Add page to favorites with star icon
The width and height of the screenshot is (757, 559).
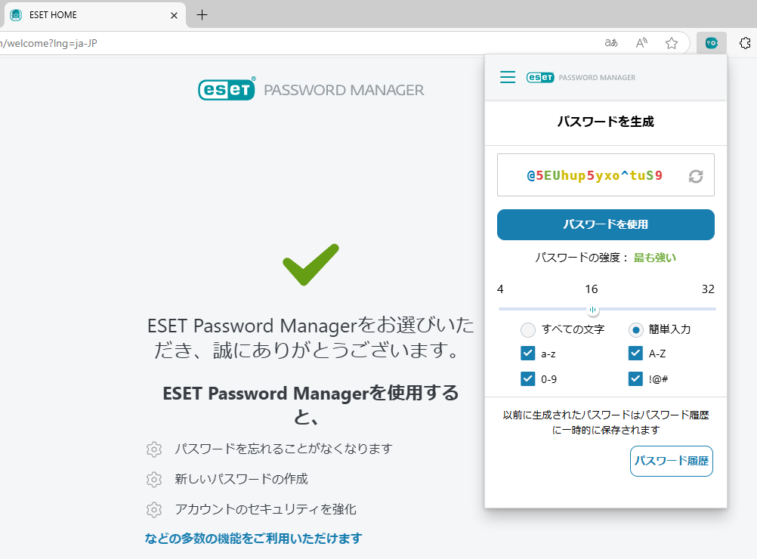pyautogui.click(x=672, y=44)
